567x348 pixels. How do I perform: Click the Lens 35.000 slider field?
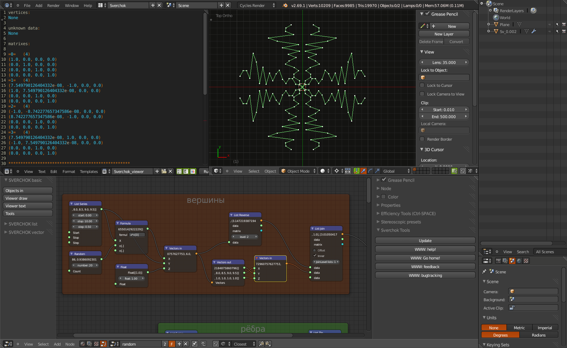444,63
